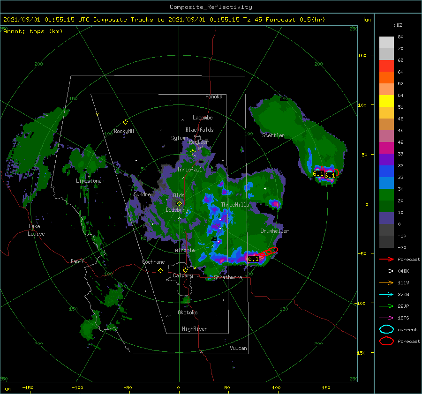Select the Calgary city label

click(x=183, y=275)
